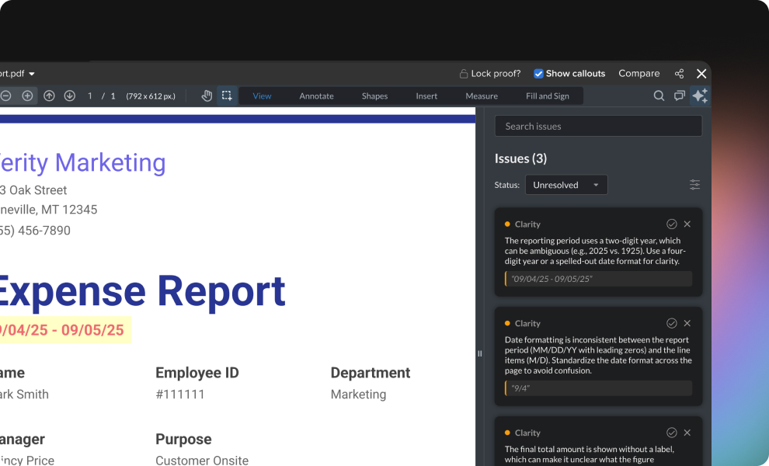Click the zoom in plus icon

(x=27, y=96)
